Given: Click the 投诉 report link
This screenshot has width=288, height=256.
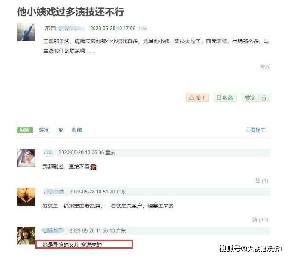Looking at the screenshot, I should [x=265, y=66].
